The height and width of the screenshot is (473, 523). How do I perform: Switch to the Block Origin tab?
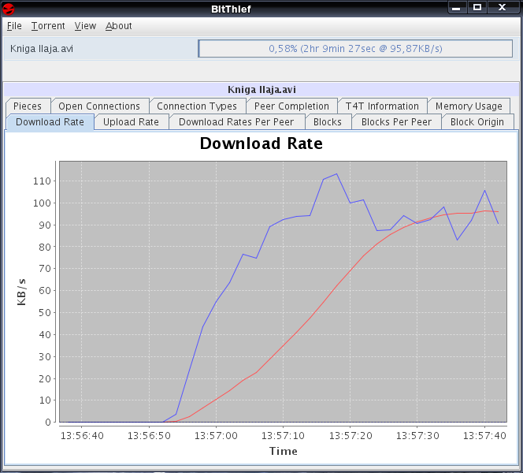click(x=477, y=122)
